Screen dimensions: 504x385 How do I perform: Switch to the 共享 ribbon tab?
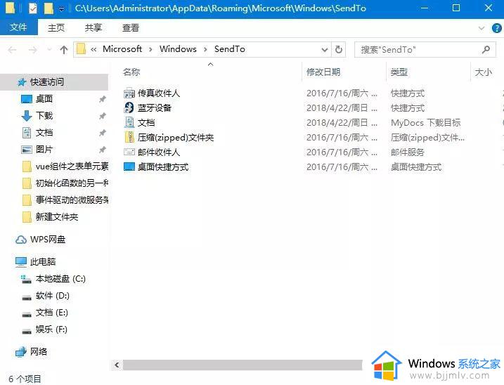93,28
